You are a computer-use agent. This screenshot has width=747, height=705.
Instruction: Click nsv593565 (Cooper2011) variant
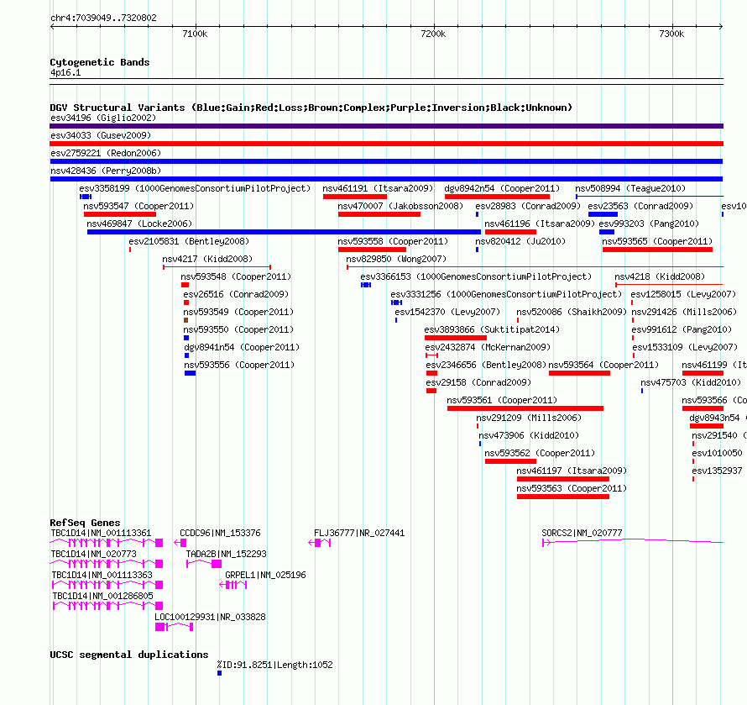pos(657,250)
